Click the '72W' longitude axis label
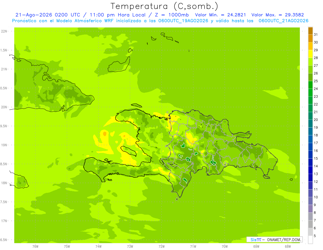 coord(161,246)
